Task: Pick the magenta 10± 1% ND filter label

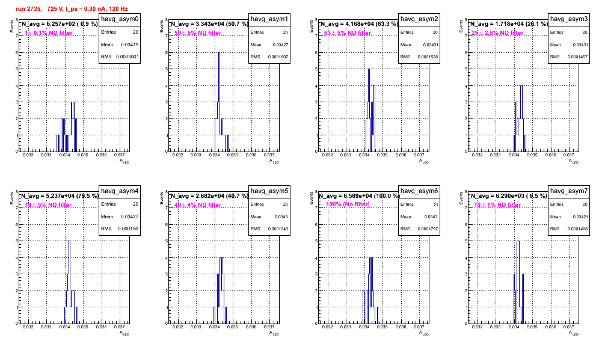Action: coord(497,205)
